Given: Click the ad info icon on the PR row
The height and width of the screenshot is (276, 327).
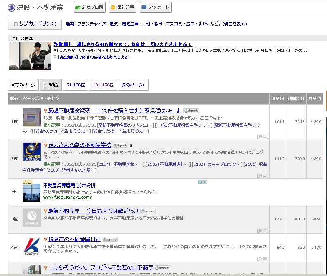Looking at the screenshot, I should pyautogui.click(x=200, y=182).
